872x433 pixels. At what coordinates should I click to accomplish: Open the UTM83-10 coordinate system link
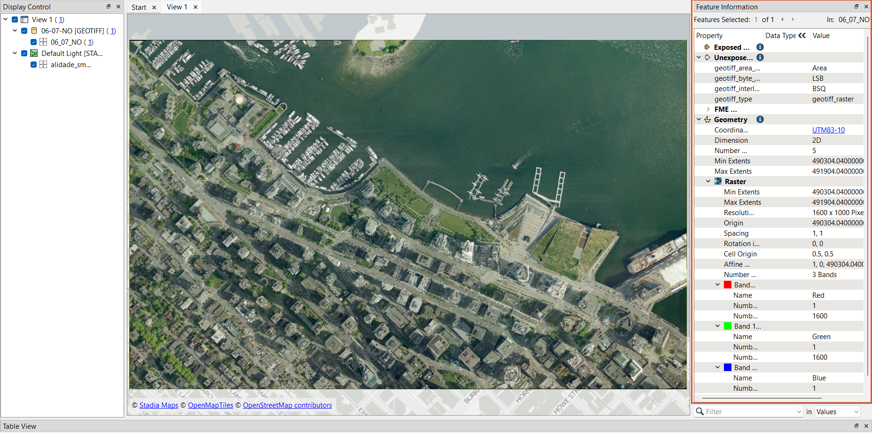click(x=828, y=130)
